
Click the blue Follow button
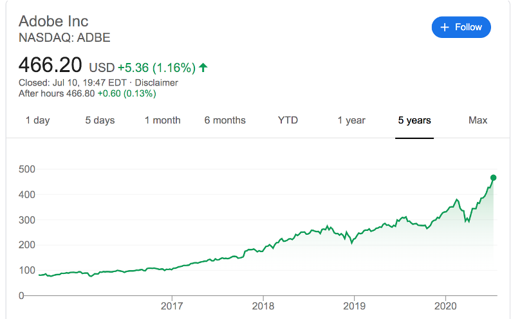pyautogui.click(x=461, y=27)
